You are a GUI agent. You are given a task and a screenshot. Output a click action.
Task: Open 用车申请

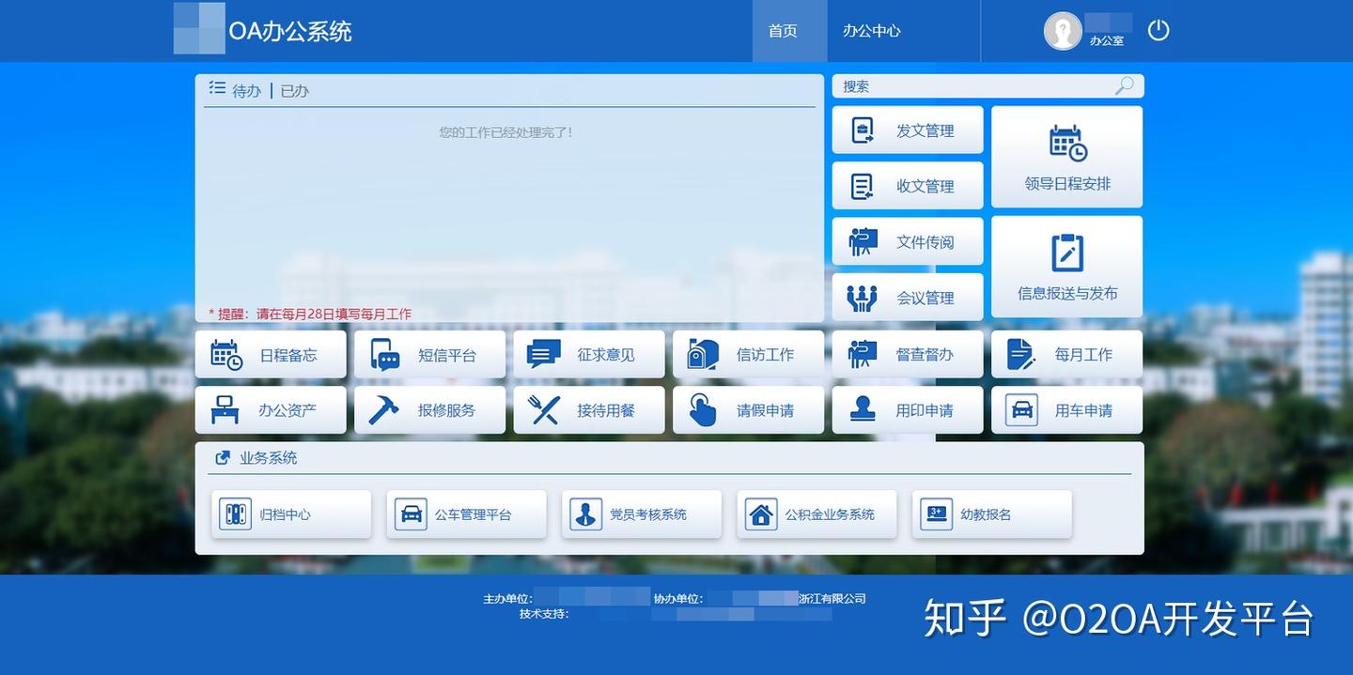pos(1066,409)
